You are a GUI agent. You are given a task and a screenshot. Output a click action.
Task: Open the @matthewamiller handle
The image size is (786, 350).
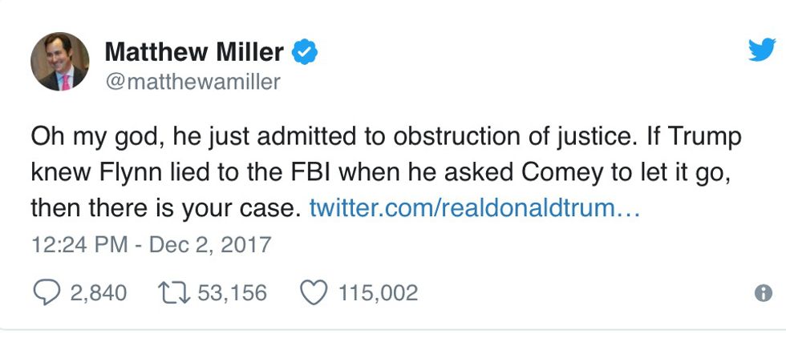[192, 82]
